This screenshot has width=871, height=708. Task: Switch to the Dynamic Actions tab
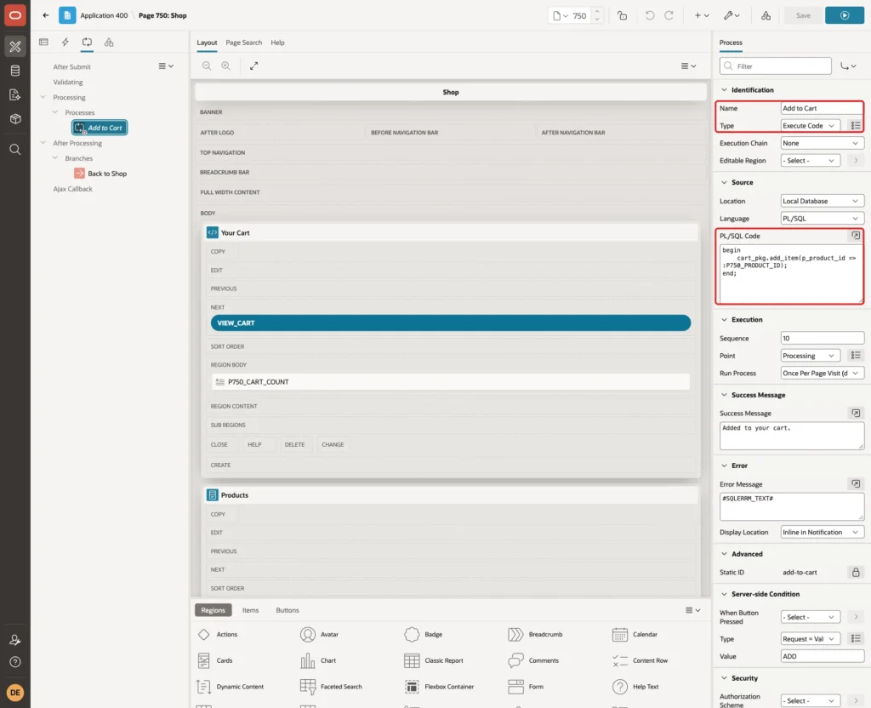click(65, 43)
